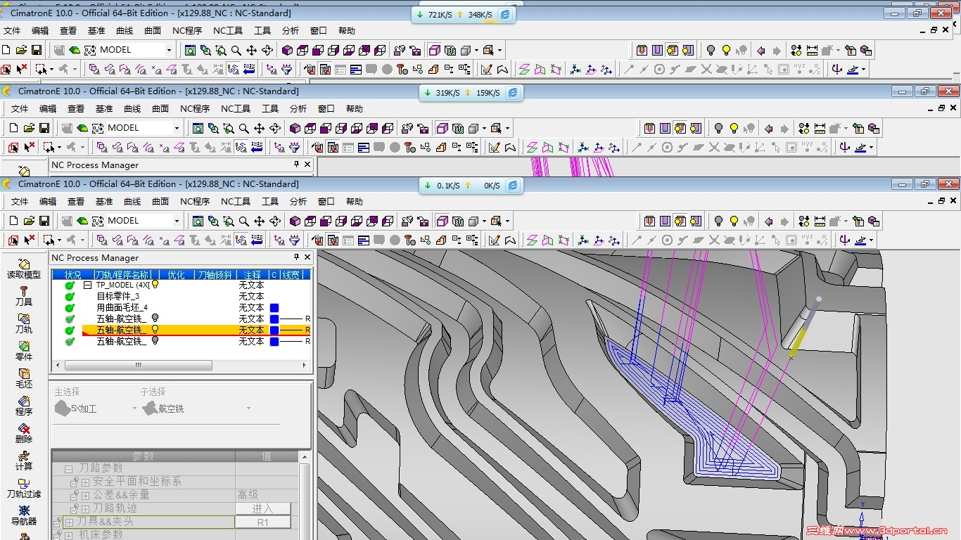
Task: Open the 刀具 (tool) sidebar button
Action: pos(24,296)
